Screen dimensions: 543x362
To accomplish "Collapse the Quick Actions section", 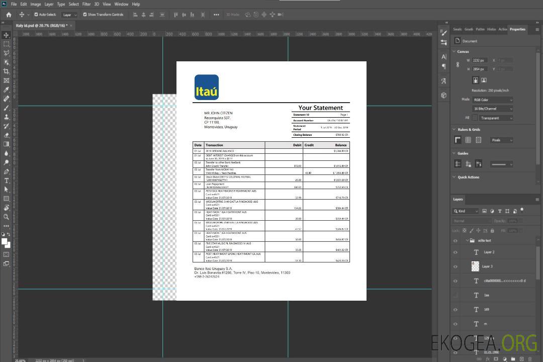I will (454, 177).
